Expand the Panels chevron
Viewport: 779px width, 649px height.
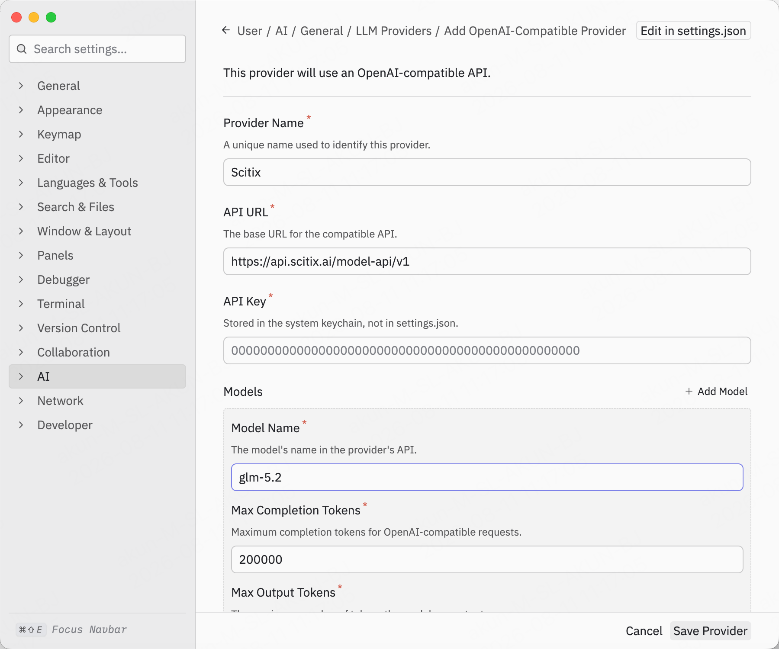tap(21, 255)
